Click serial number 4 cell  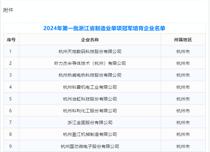(10, 87)
